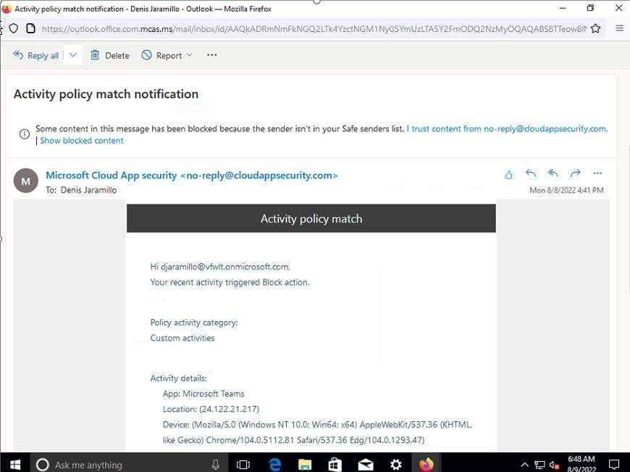
Task: Click the Reply all button
Action: tap(35, 56)
